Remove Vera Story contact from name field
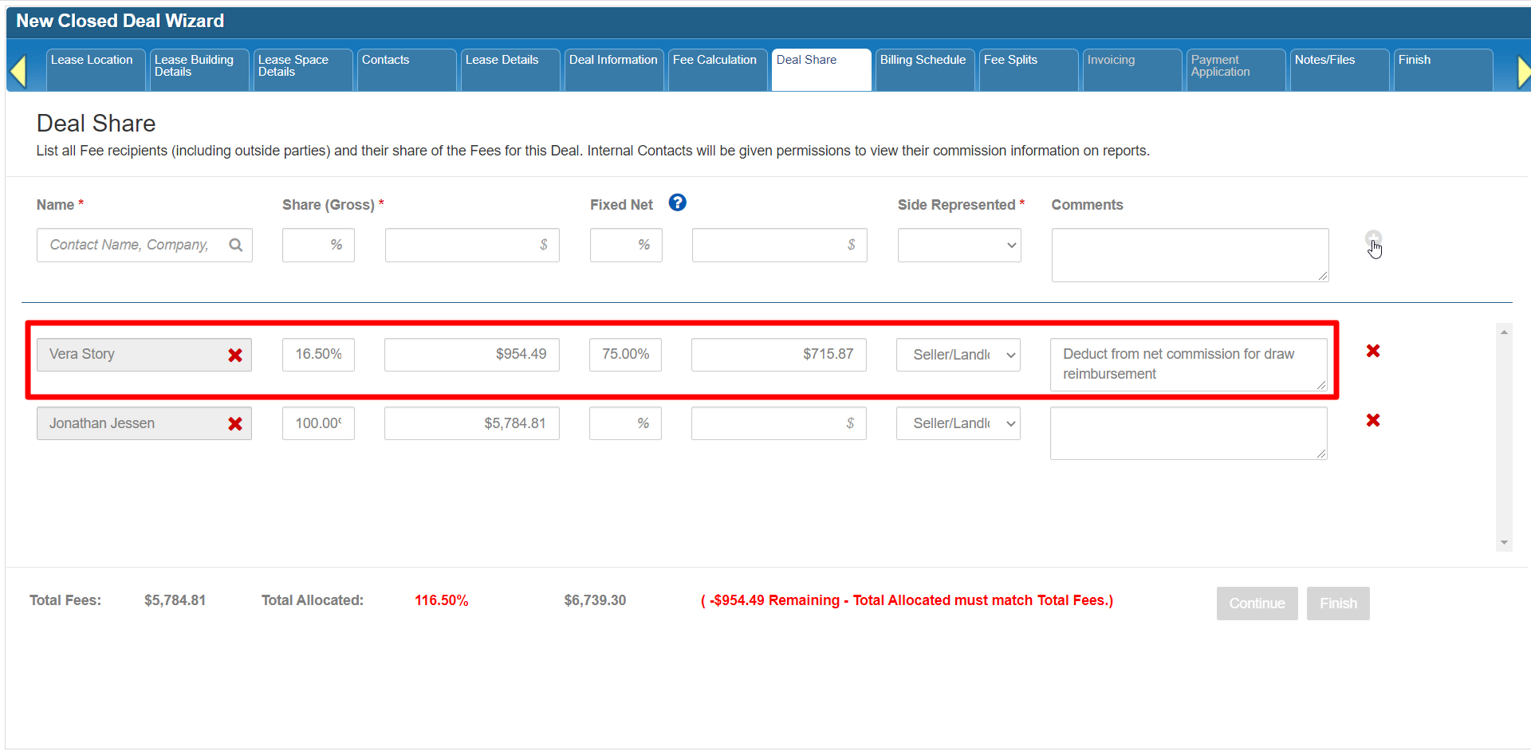This screenshot has width=1531, height=751. pyautogui.click(x=235, y=356)
